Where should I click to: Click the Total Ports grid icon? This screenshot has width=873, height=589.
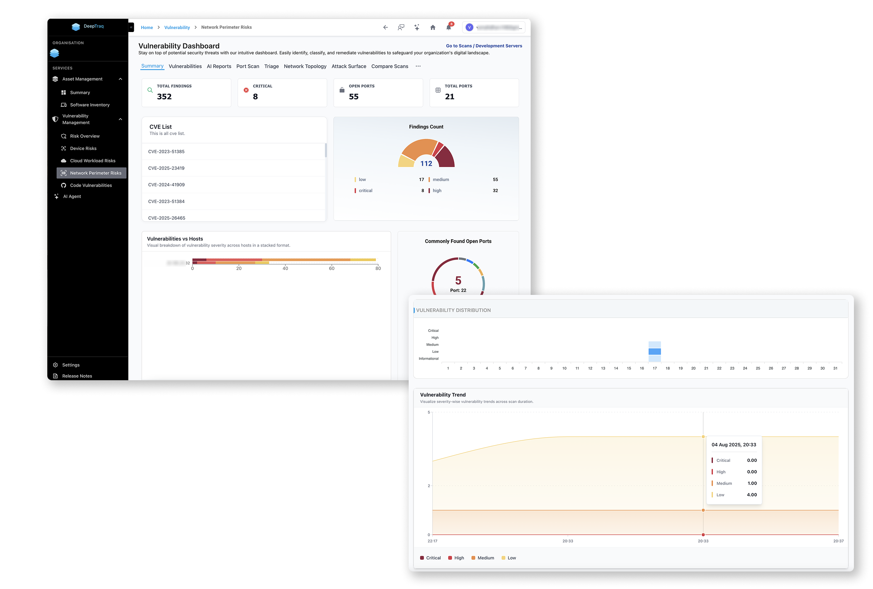pyautogui.click(x=438, y=90)
